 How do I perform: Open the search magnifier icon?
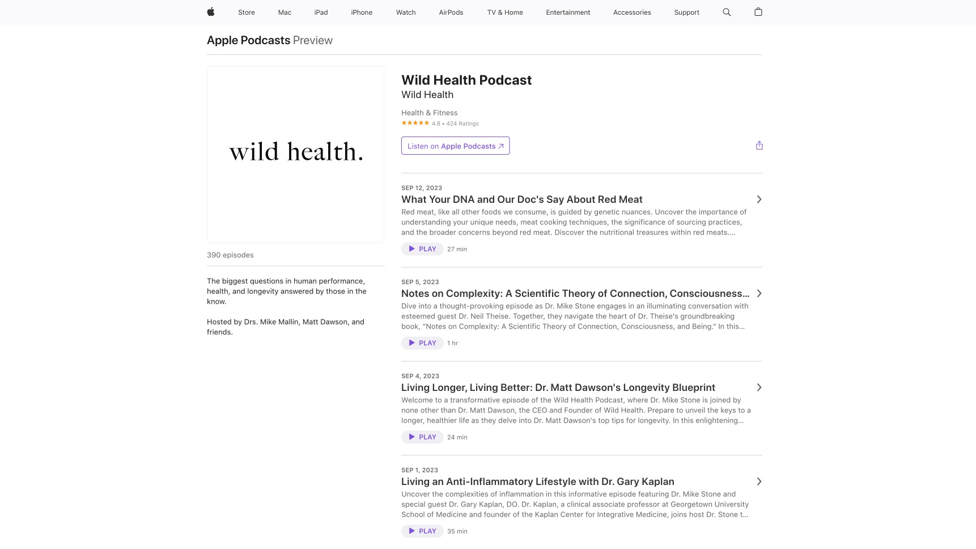click(727, 12)
